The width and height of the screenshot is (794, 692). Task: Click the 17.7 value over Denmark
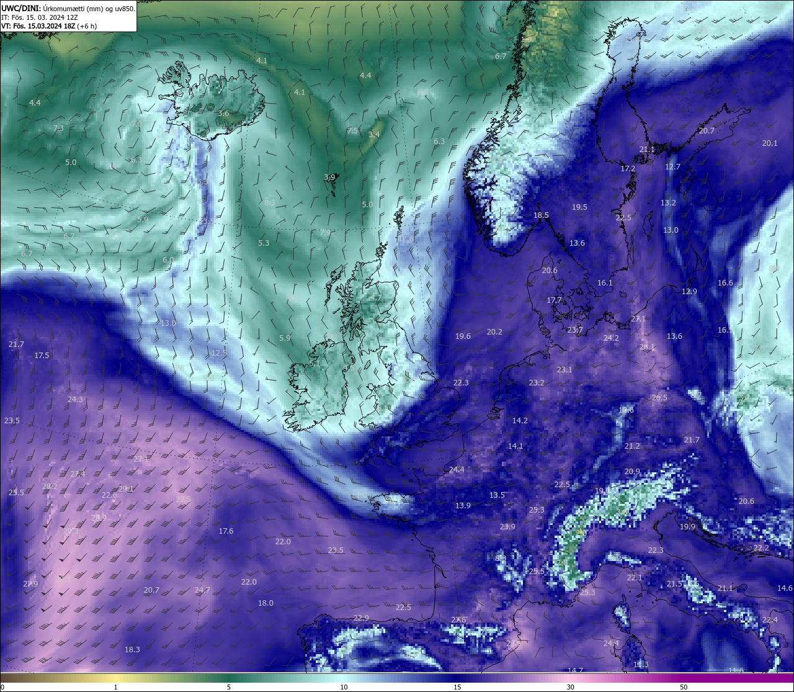554,300
